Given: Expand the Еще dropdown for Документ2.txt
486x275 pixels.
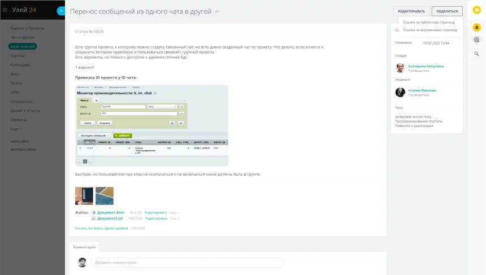Looking at the screenshot, I should (174, 218).
